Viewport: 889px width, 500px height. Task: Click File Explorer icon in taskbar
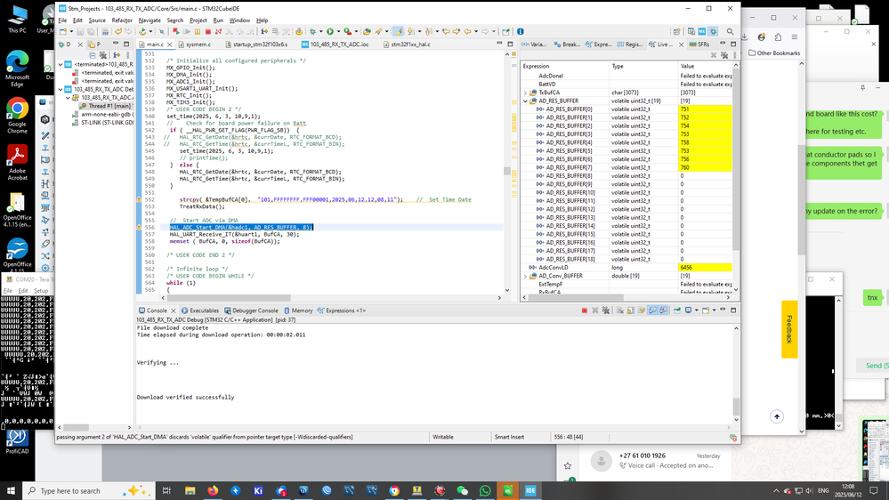coord(190,490)
